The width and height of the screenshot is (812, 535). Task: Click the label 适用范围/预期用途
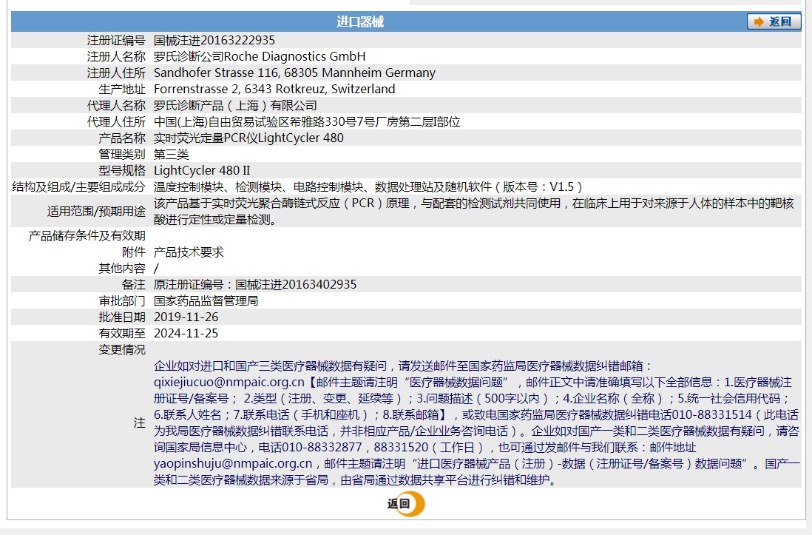coord(96,212)
